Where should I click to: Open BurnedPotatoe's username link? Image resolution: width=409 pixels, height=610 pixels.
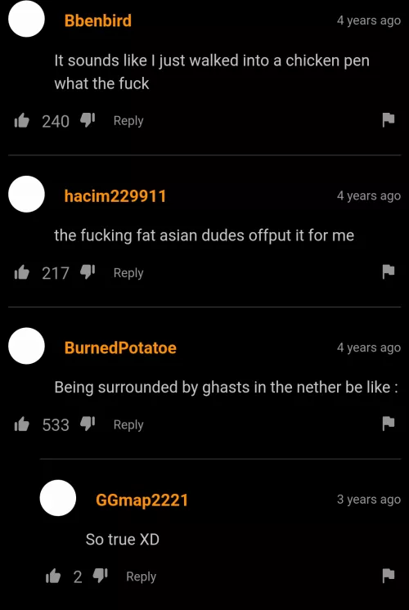click(x=120, y=348)
